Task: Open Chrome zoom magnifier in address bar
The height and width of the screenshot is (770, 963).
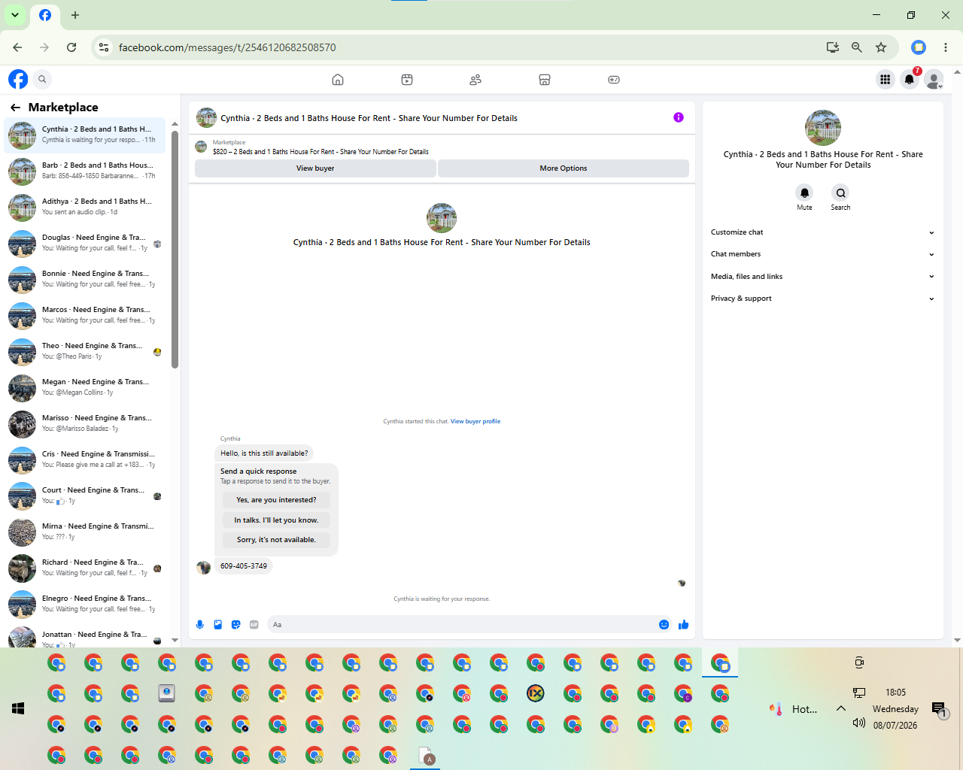Action: click(x=857, y=47)
